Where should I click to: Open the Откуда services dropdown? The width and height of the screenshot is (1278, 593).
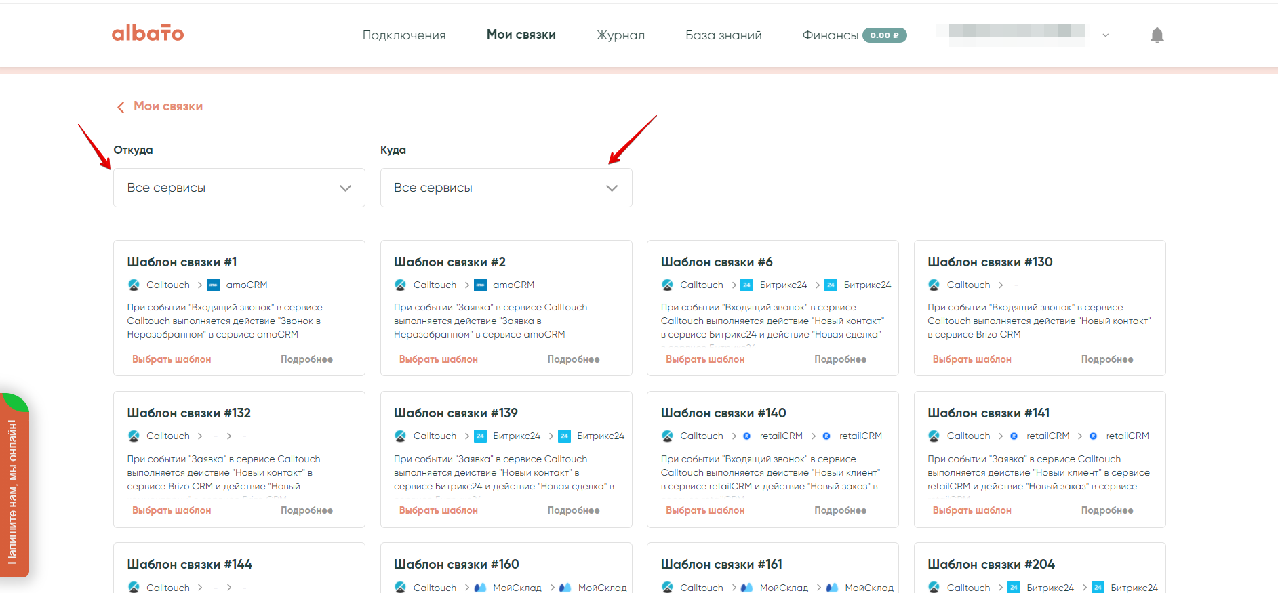239,188
